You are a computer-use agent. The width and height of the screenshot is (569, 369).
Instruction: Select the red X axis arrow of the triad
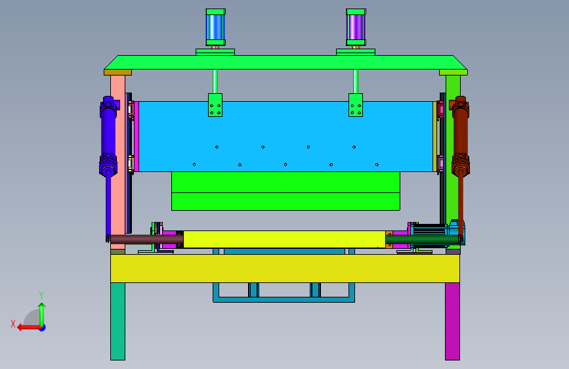(x=29, y=328)
